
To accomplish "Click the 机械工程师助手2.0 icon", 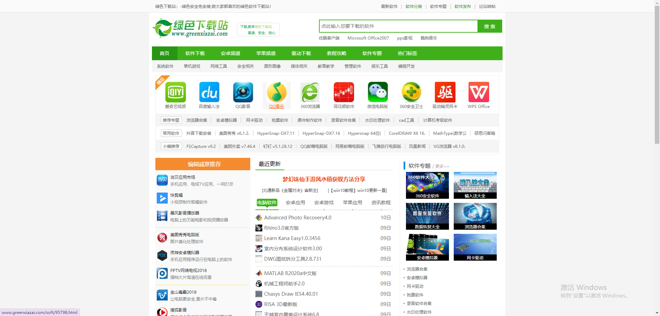I will click(x=259, y=284).
